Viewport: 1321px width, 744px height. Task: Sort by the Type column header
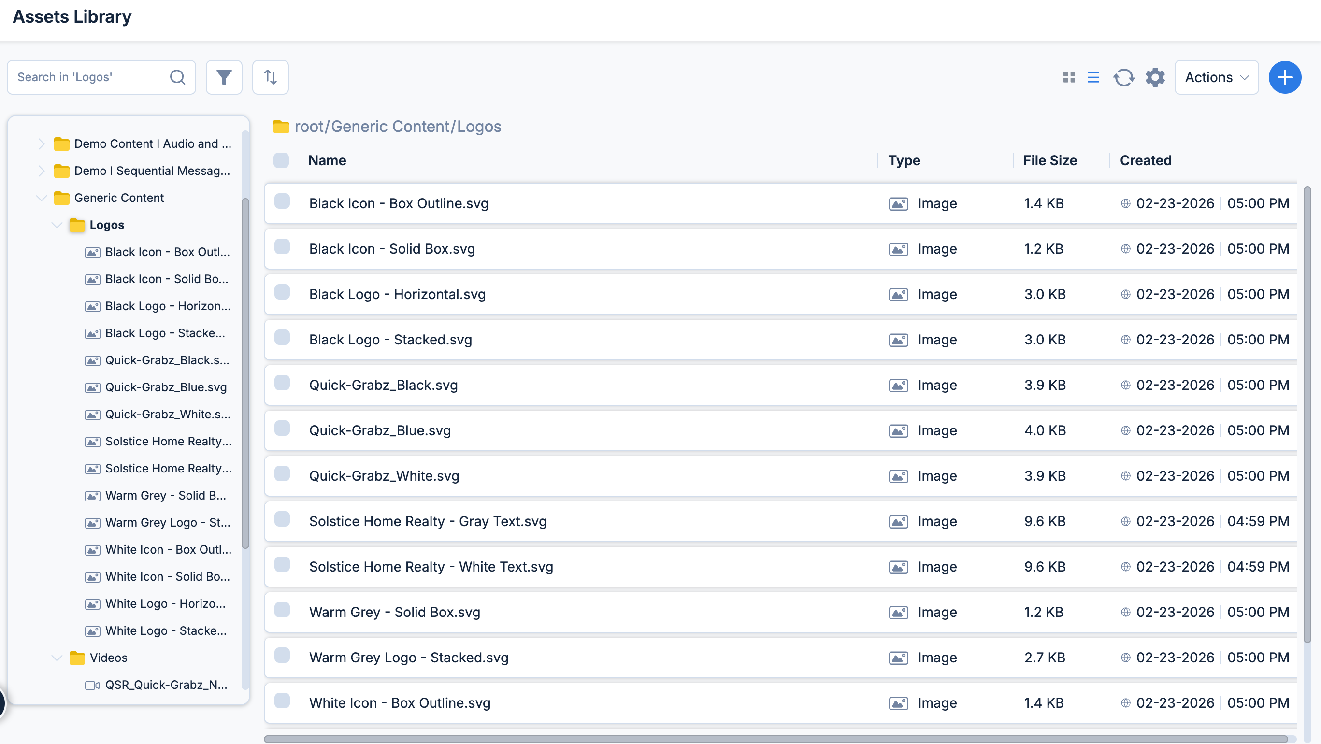(905, 160)
